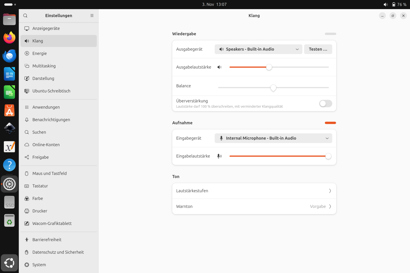Click on the Eingabelautstärke slider

(x=279, y=156)
